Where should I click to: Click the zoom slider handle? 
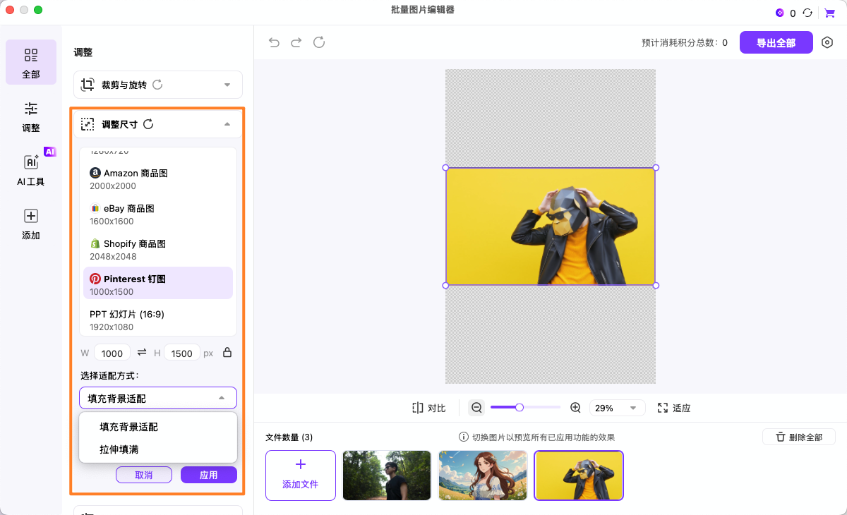pyautogui.click(x=519, y=407)
